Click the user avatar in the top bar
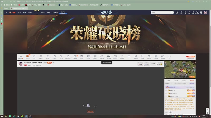211x118 pixels. pos(205,12)
